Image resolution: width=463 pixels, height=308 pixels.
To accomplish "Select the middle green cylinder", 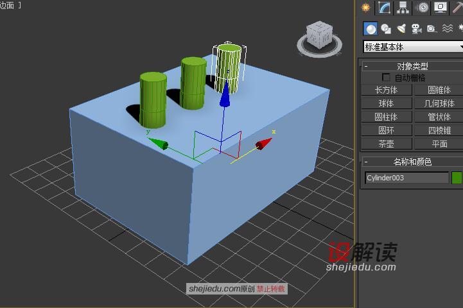I will (x=193, y=84).
